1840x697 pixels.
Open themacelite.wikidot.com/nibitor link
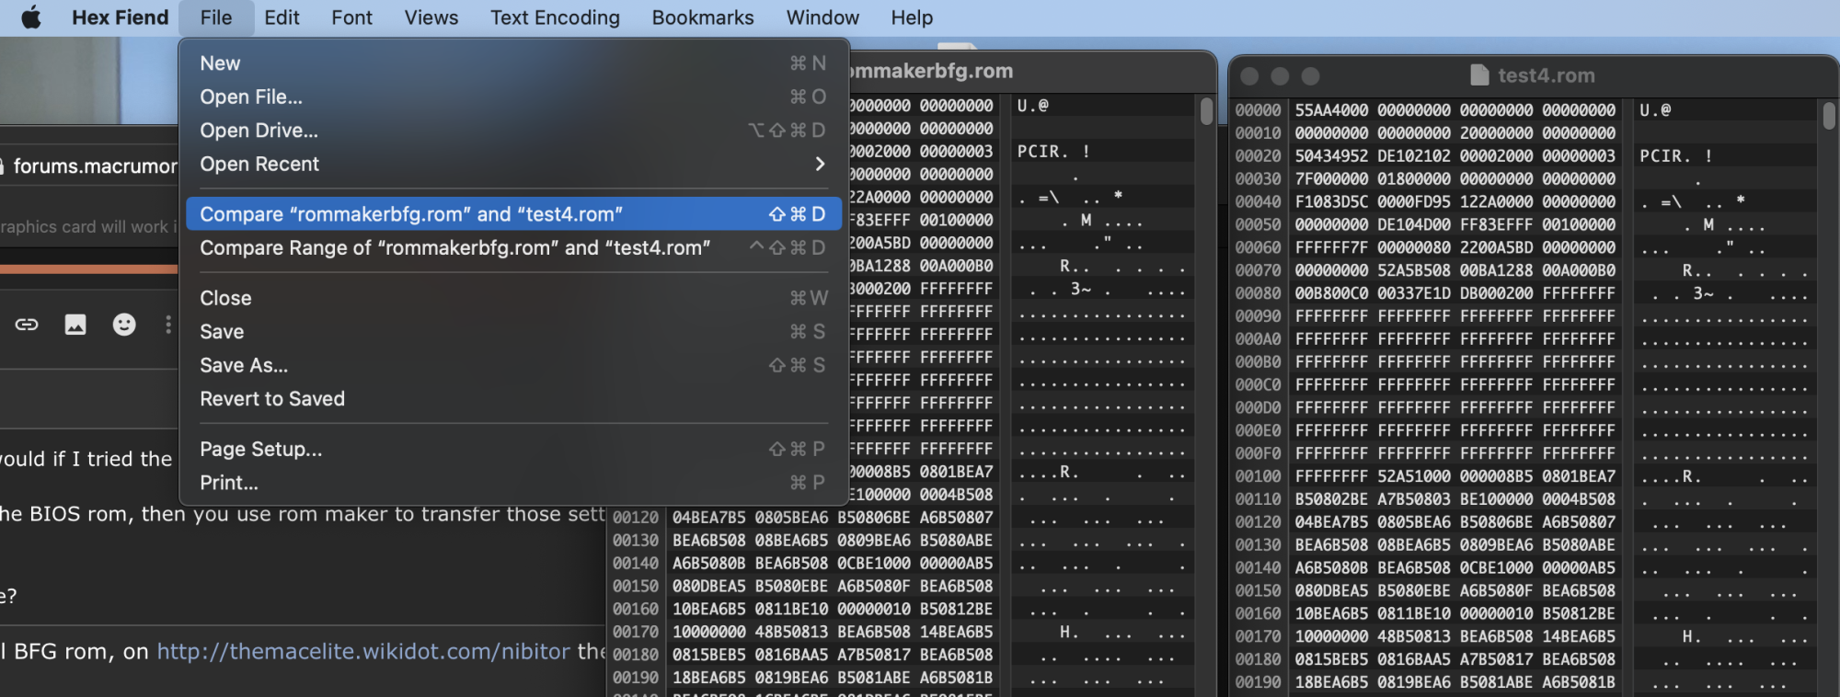pos(363,651)
